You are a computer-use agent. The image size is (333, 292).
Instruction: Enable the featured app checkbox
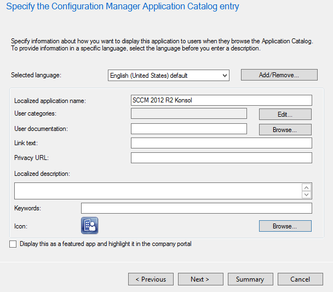[x=13, y=244]
